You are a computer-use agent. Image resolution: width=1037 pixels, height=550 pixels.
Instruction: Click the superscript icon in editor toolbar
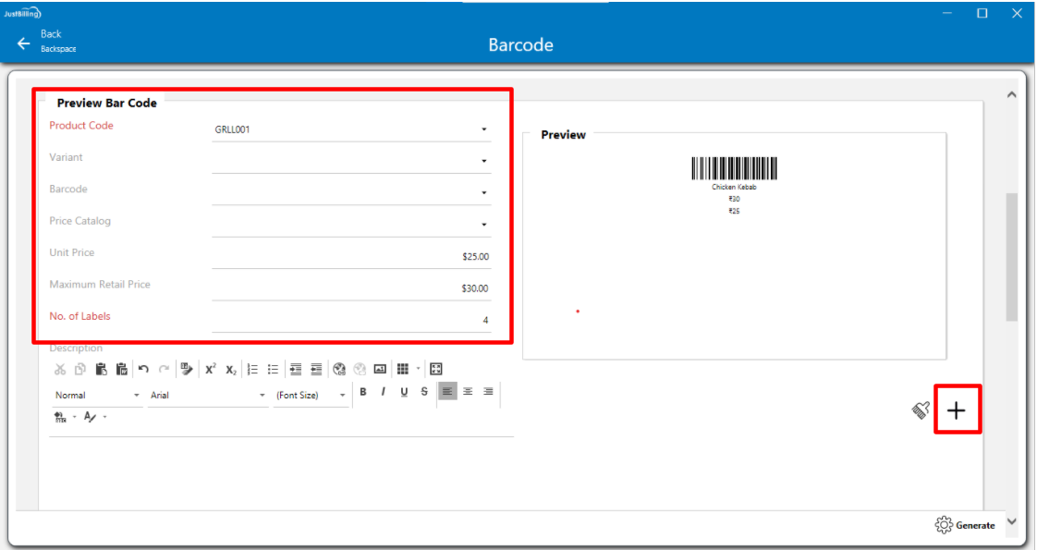click(x=211, y=369)
